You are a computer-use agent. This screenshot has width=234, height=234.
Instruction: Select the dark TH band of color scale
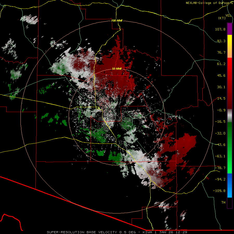click(x=230, y=203)
